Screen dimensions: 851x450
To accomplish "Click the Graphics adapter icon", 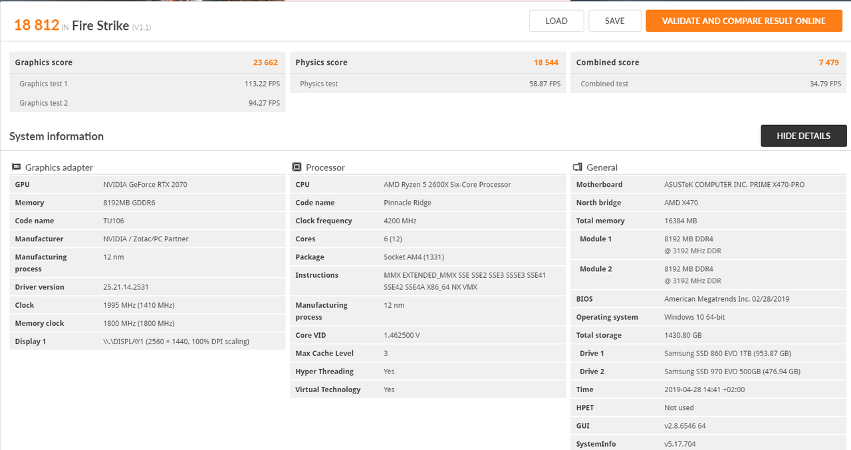I will (17, 168).
